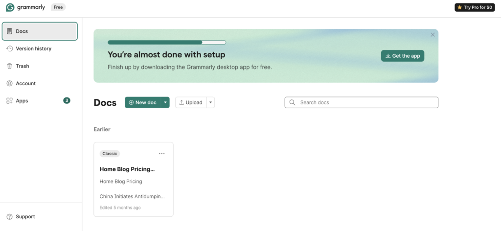501x231 pixels.
Task: Click the search magnifier icon
Action: [x=292, y=103]
